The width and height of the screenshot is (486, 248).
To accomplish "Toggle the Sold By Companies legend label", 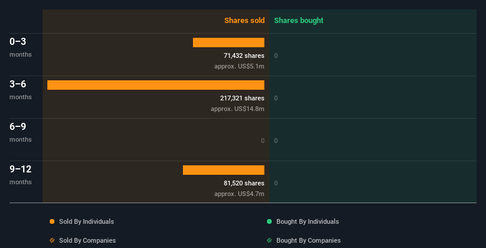I will [87, 240].
